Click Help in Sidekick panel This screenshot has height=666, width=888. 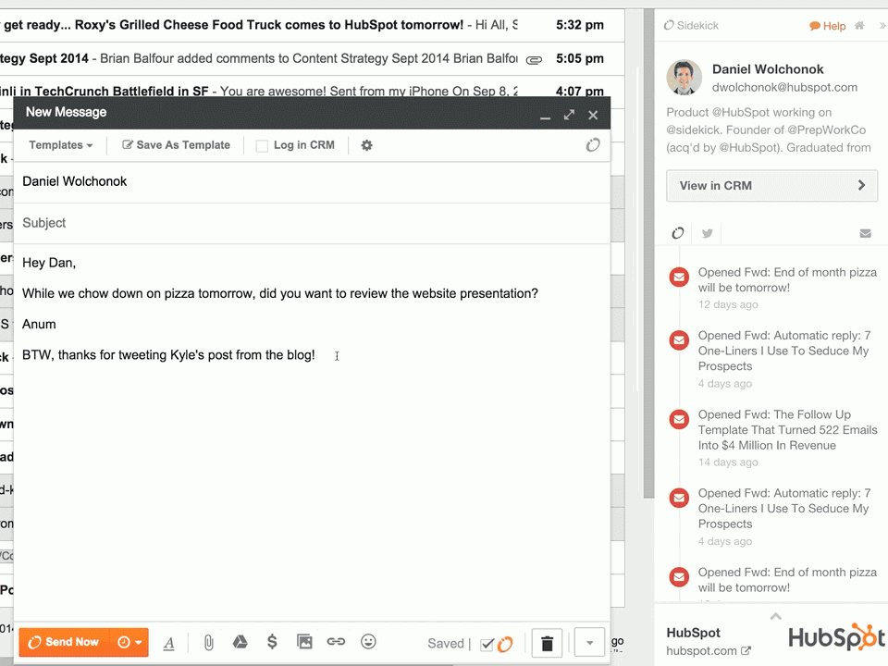[x=827, y=26]
